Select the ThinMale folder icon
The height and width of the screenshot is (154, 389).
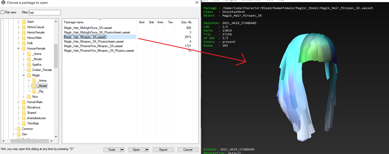24,123
